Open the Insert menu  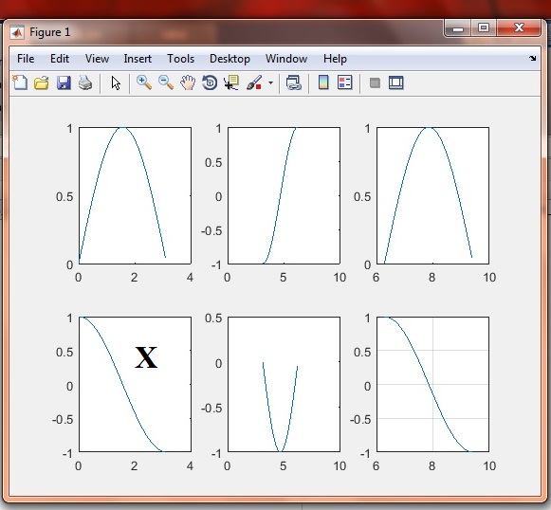138,59
